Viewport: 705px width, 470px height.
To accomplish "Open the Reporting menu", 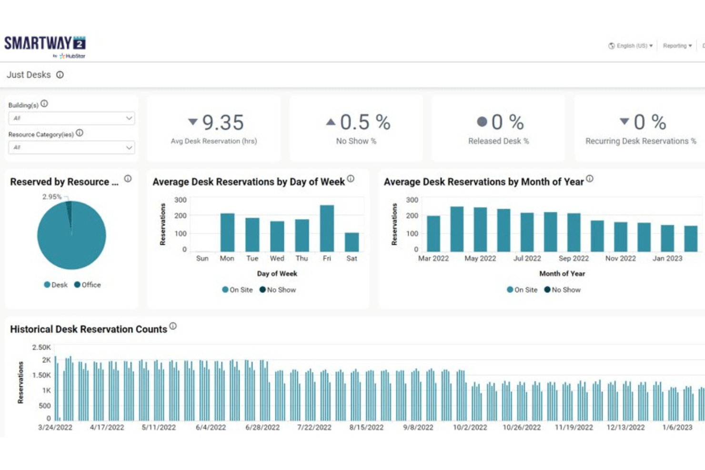I will pyautogui.click(x=677, y=46).
